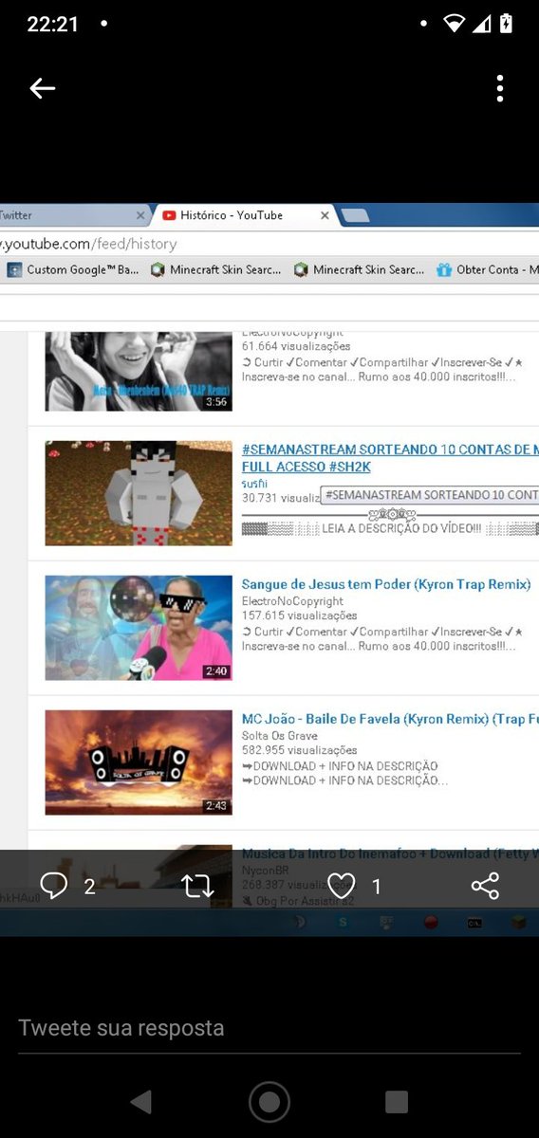The width and height of the screenshot is (539, 1138).
Task: Click the '157.615 visualizações' text
Action: [x=299, y=615]
